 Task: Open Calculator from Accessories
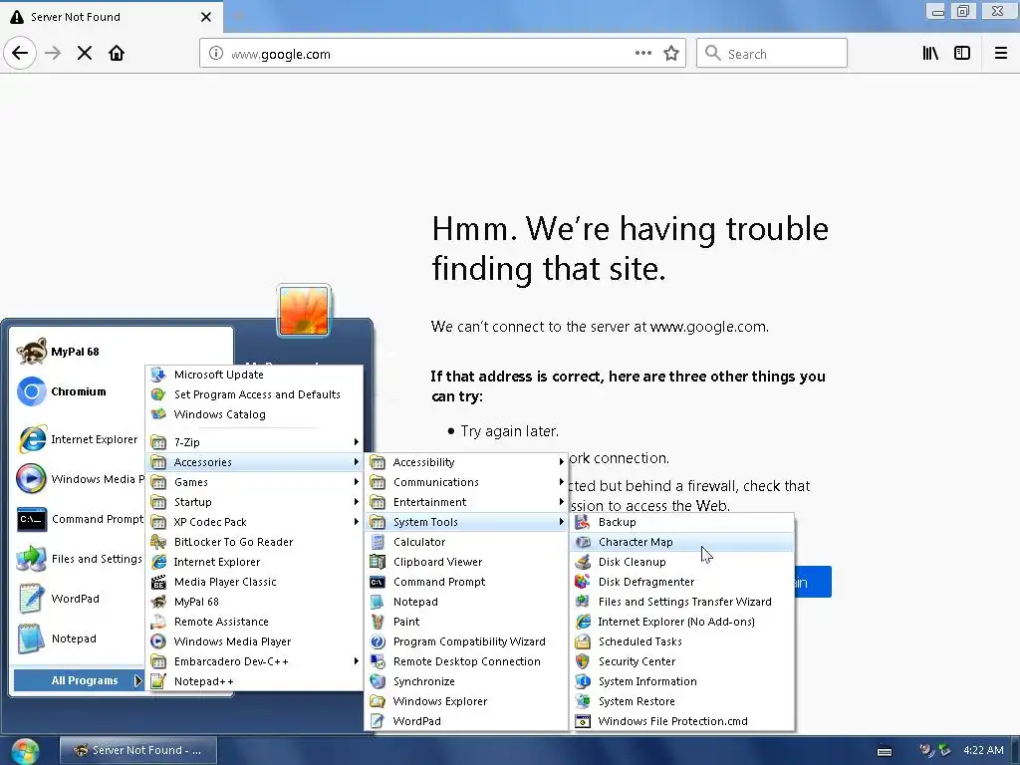[x=466, y=542]
